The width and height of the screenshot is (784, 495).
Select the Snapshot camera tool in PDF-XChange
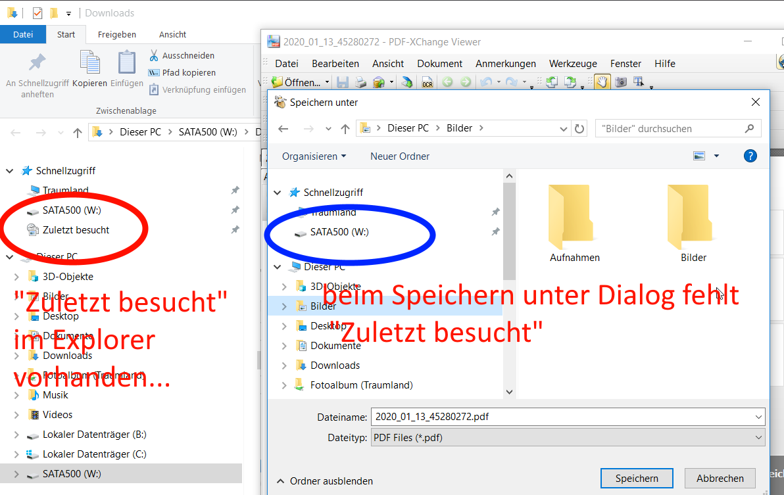(x=620, y=82)
